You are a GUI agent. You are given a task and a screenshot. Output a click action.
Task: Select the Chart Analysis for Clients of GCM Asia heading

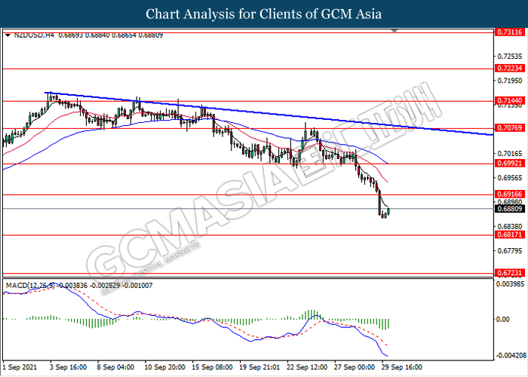point(264,14)
